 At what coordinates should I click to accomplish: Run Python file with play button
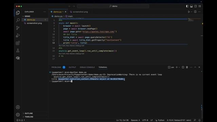(x=189, y=12)
